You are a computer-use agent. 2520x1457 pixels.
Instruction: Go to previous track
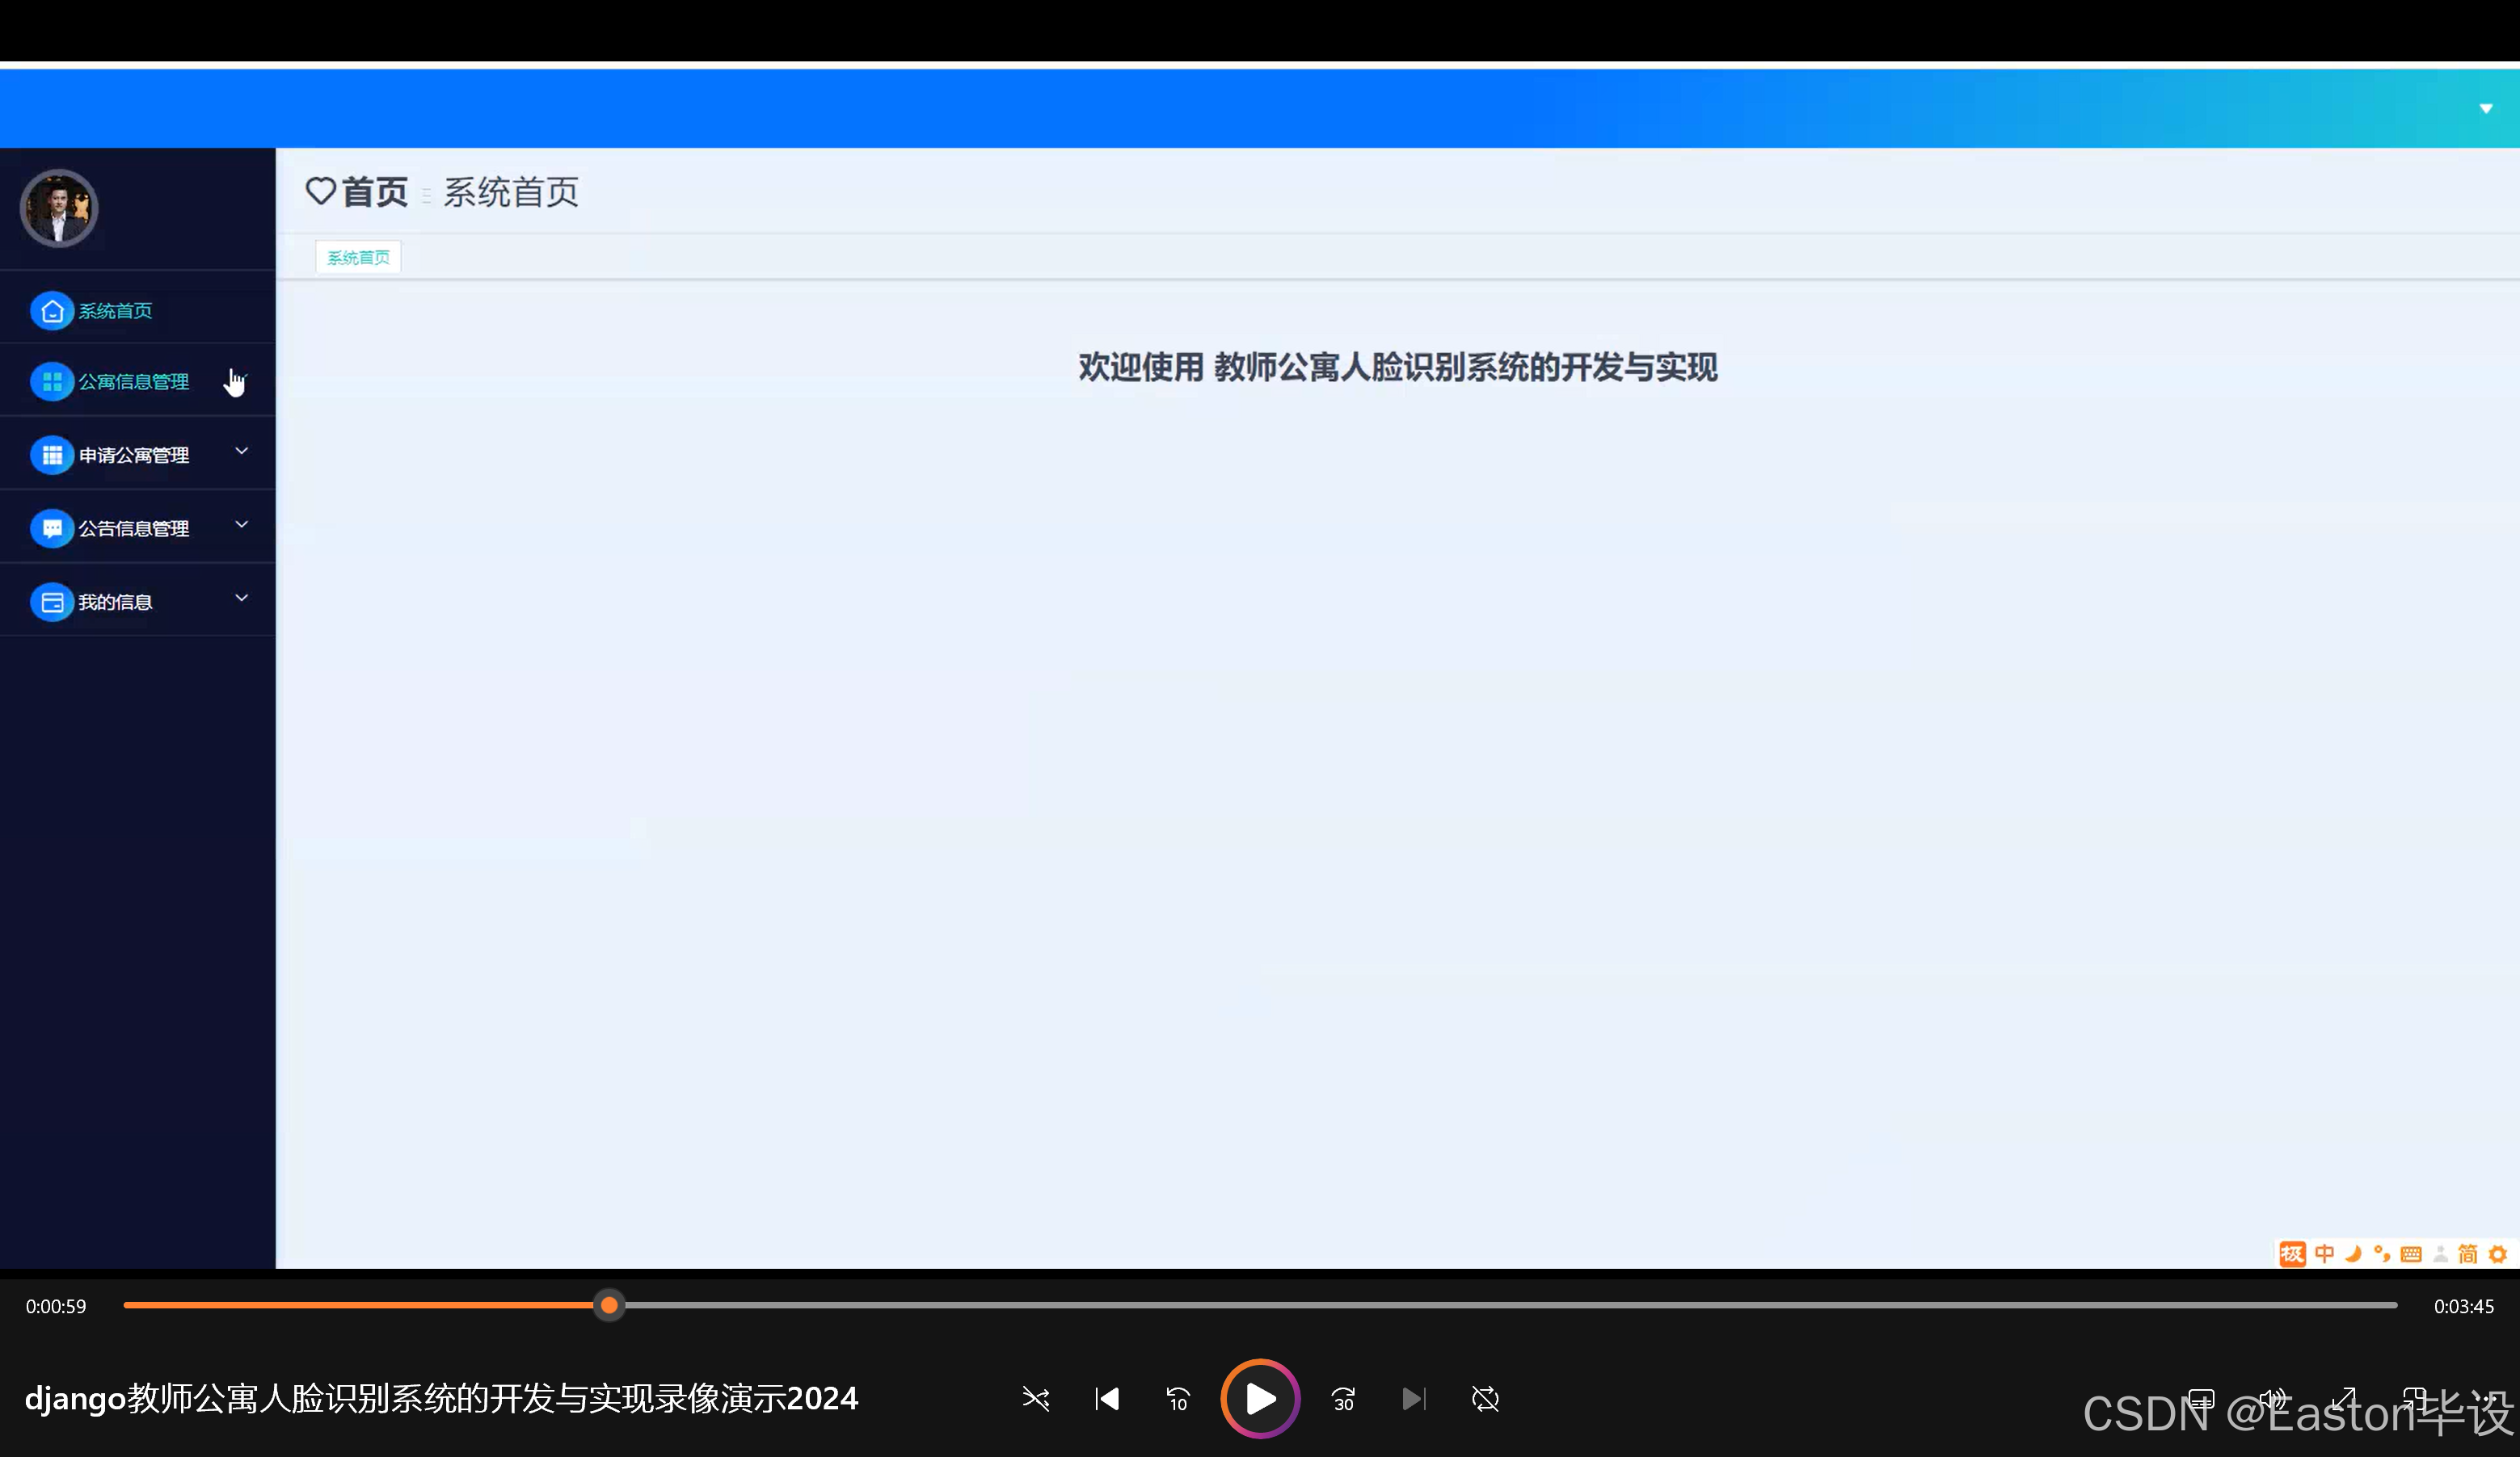pyautogui.click(x=1107, y=1399)
